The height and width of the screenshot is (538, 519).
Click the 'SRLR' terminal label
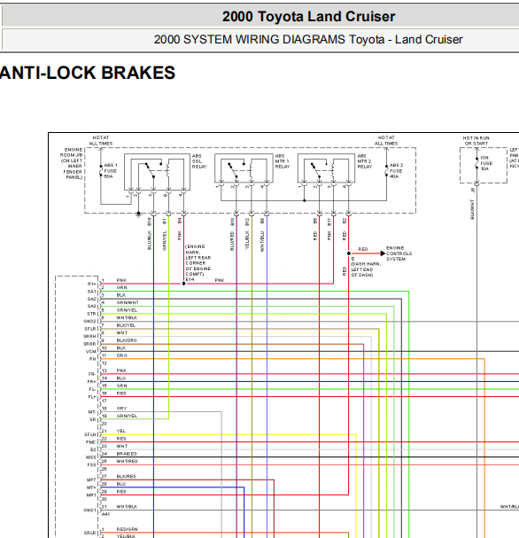90,533
